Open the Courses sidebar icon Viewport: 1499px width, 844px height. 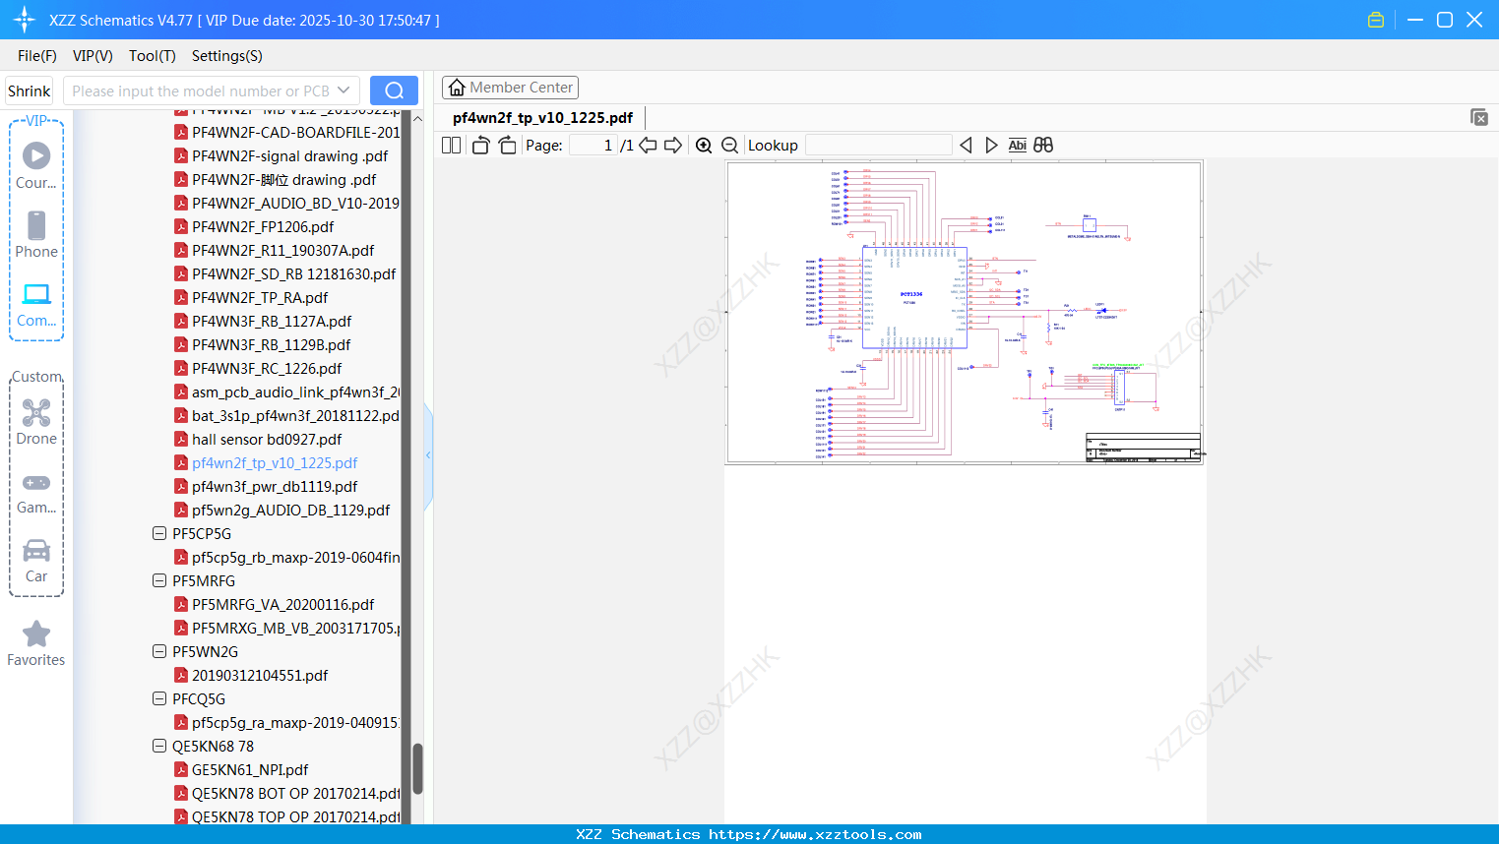36,166
